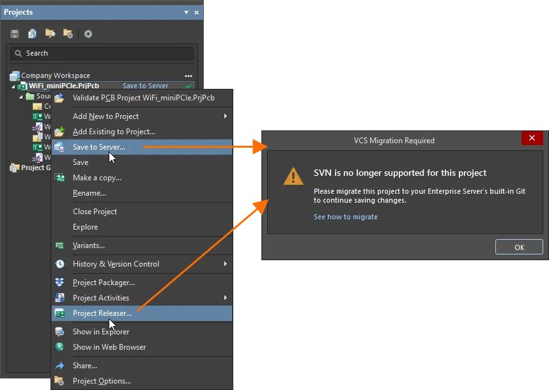The height and width of the screenshot is (390, 549).
Task: Collapse the Source Documents folder node
Action: [21, 97]
